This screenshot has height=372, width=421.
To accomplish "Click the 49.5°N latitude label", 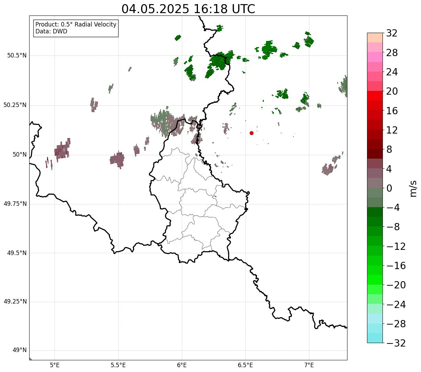I will 17,253.
